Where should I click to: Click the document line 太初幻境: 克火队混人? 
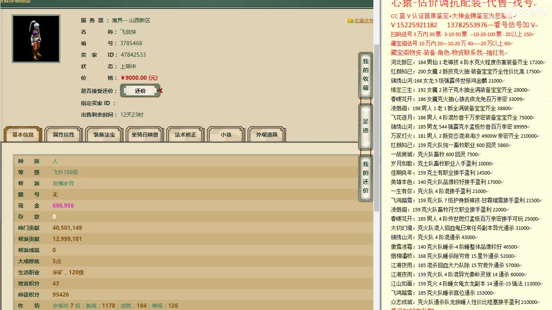(461, 228)
